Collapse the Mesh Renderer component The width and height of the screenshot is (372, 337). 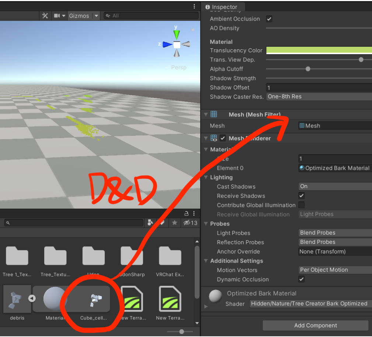pyautogui.click(x=206, y=138)
